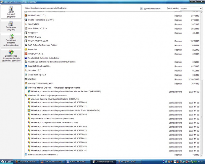Open Dodaj nowe programy section

[x=11, y=26]
